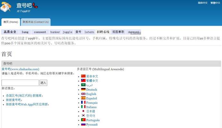Click the Portuguese flag icon
This screenshot has height=128, width=222.
83,120
